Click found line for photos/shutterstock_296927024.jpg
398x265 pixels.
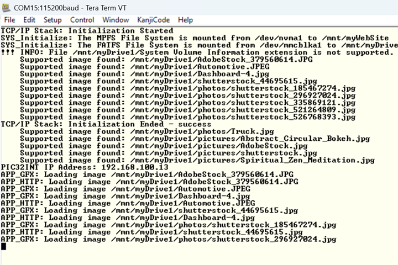click(x=188, y=96)
